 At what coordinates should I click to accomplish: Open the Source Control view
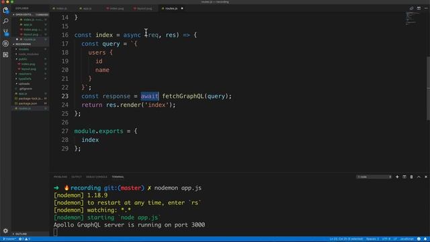[x=5, y=32]
